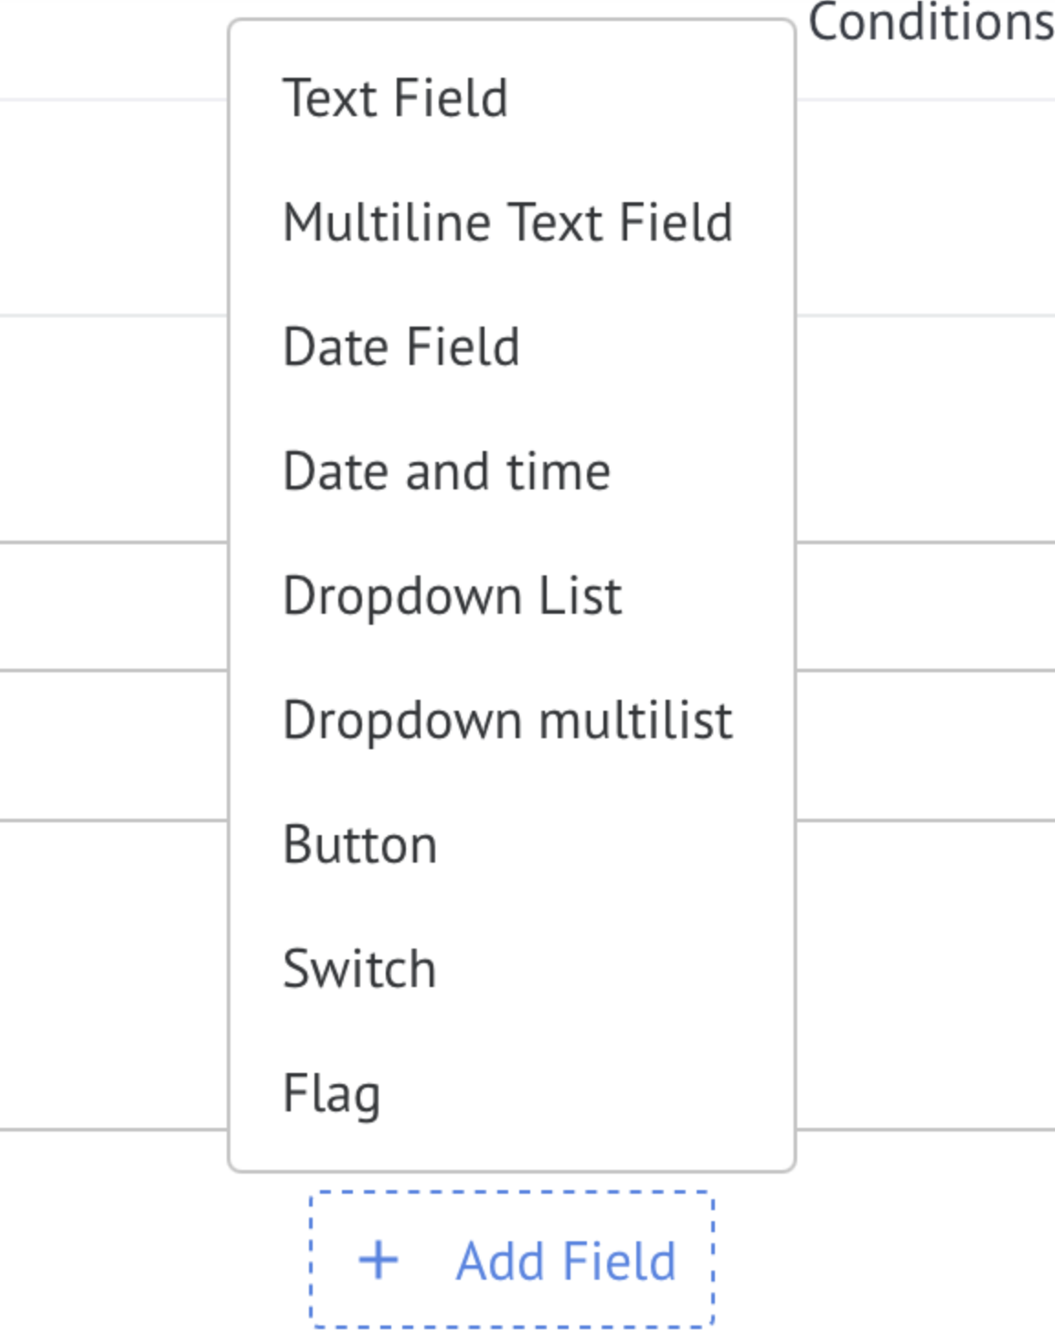The height and width of the screenshot is (1341, 1055).
Task: Choose the Switch field type
Action: pos(511,969)
